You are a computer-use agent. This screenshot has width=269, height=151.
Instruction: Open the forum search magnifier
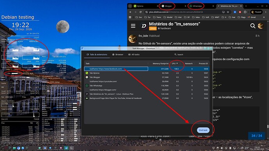tap(253, 26)
